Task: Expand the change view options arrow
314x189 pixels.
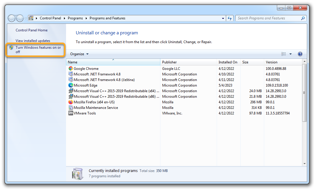Action: 290,54
